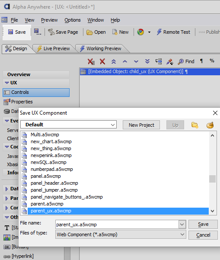Open the Files of type dropdown
Screen dimensions: 220x260
click(121, 234)
